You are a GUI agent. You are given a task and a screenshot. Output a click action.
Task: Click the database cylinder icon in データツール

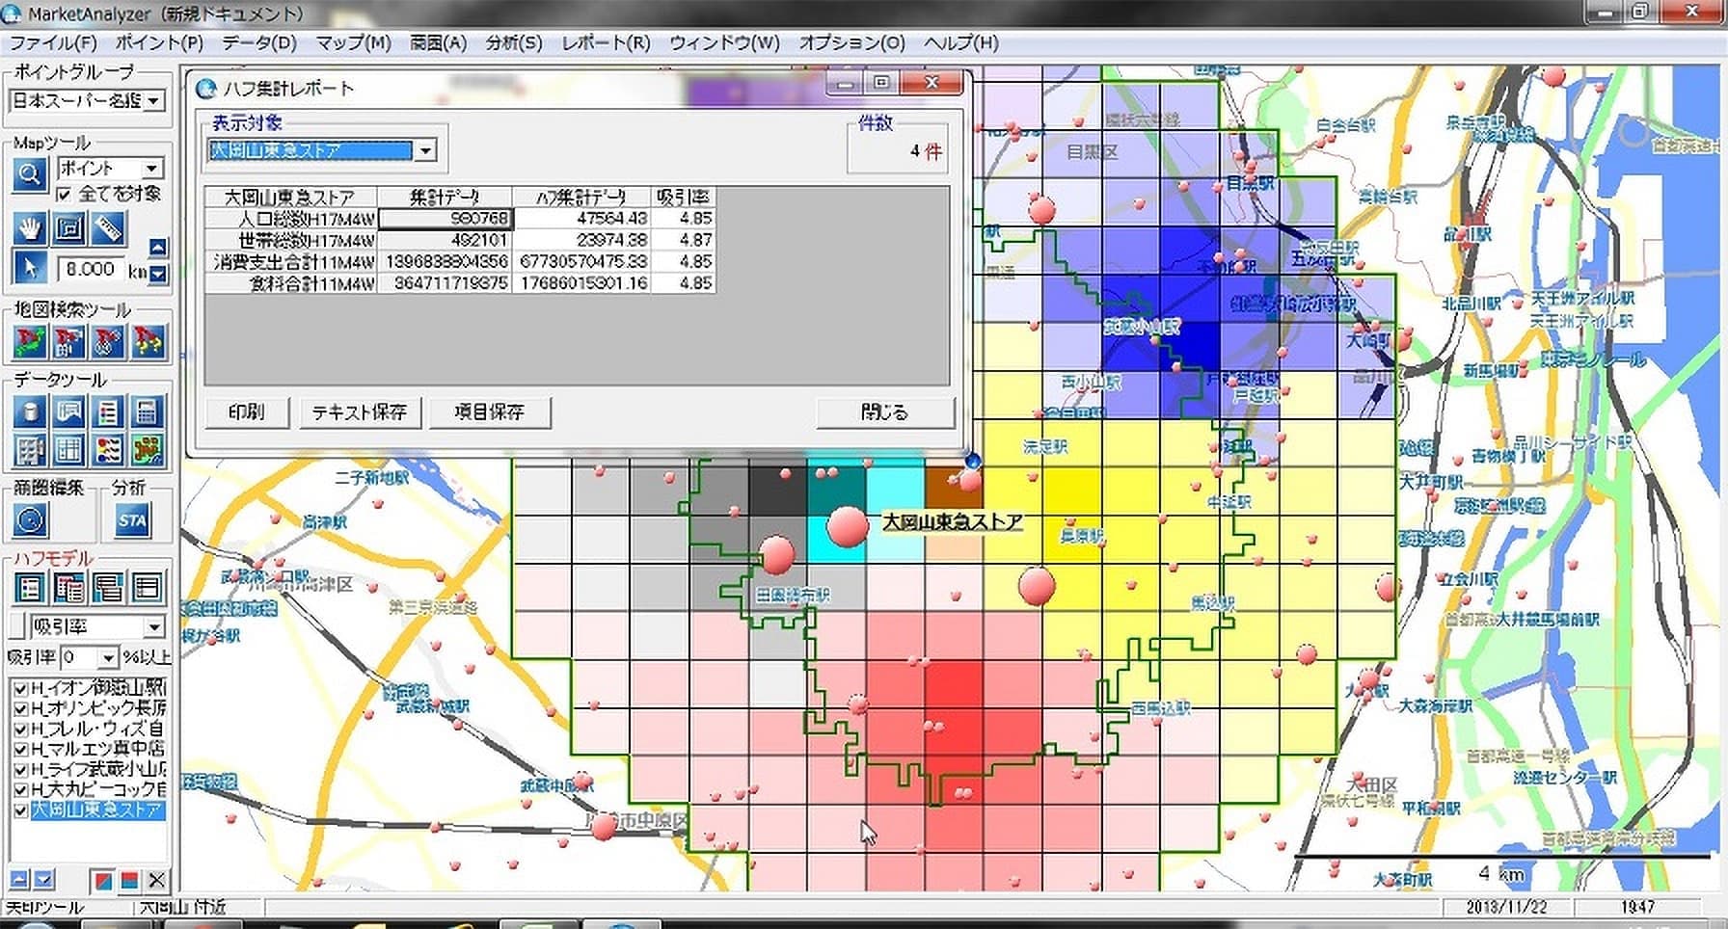(x=30, y=411)
